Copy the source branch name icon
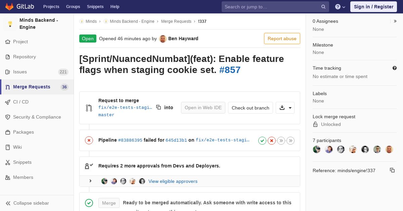Image resolution: width=403 pixels, height=211 pixels. [x=159, y=107]
